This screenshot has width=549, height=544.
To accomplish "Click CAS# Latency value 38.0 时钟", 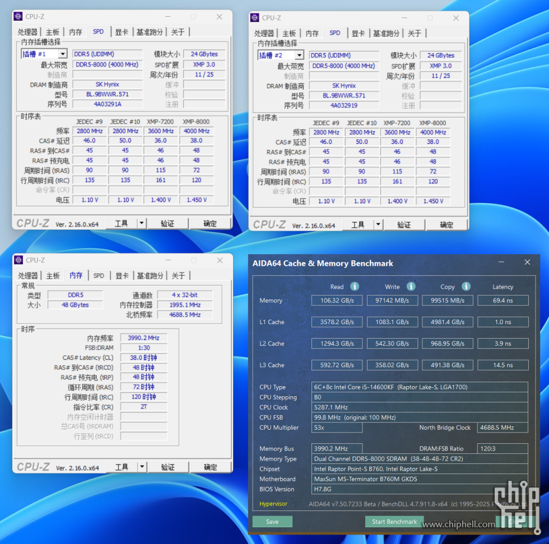I will point(143,358).
